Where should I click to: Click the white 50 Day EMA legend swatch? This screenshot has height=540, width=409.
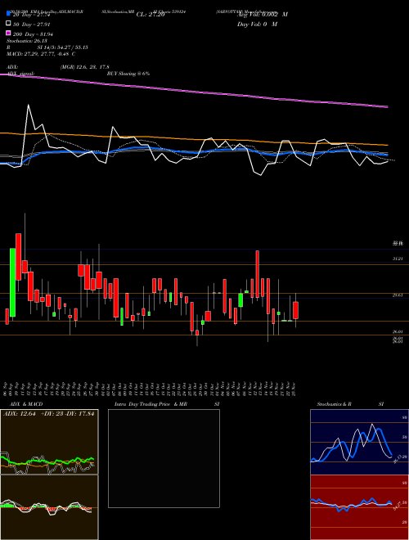(8, 24)
